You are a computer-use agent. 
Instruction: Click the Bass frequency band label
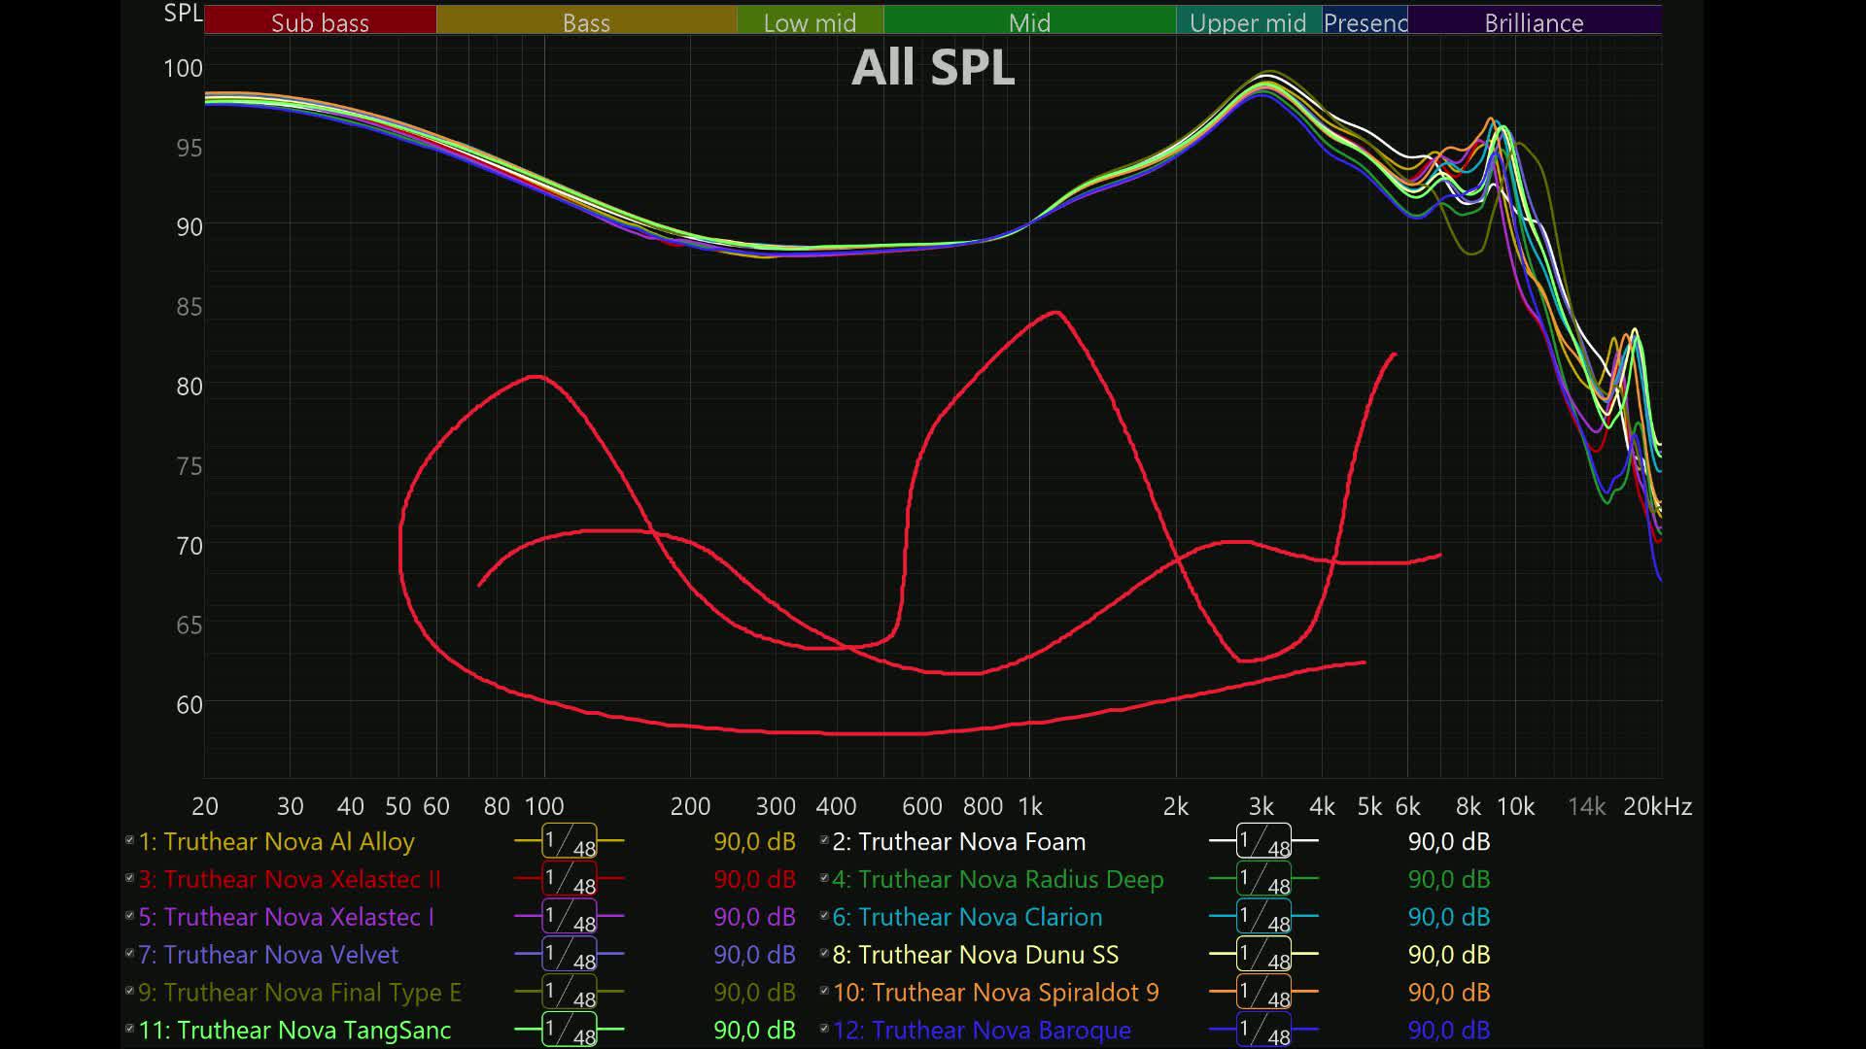pos(586,21)
